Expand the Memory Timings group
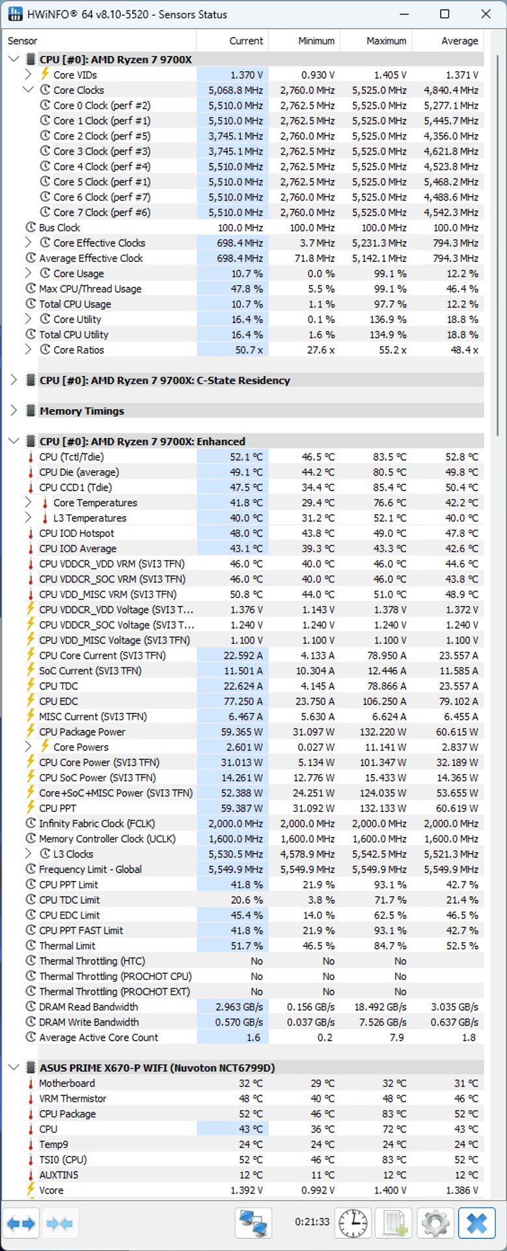This screenshot has height=1251, width=507. coord(14,410)
